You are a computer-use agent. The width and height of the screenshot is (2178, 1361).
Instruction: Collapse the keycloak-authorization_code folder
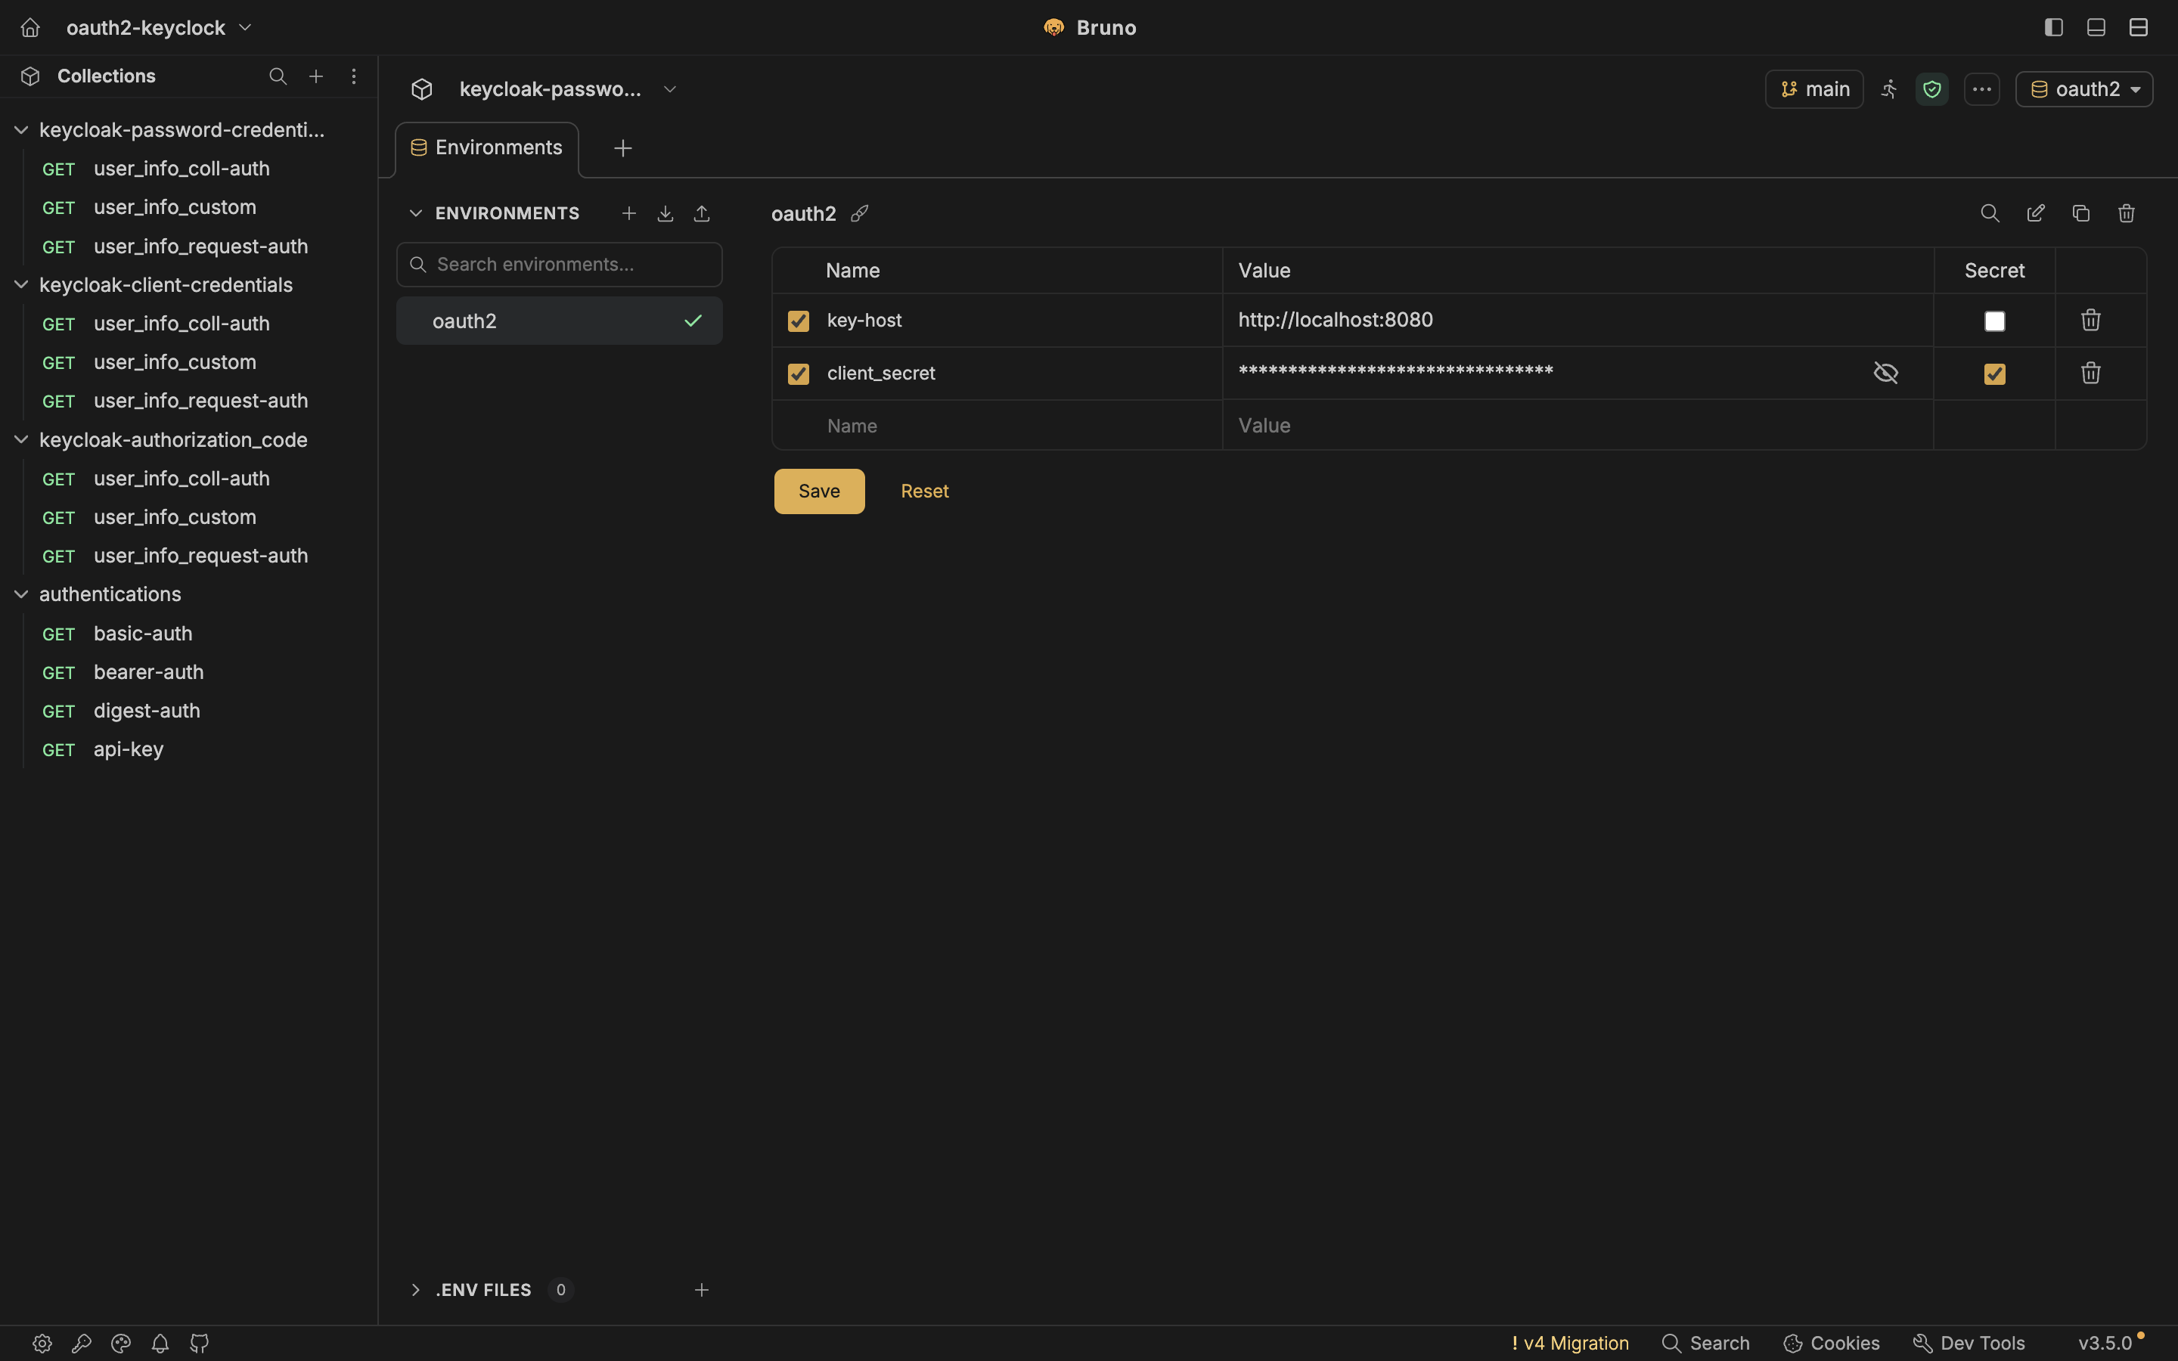click(22, 440)
